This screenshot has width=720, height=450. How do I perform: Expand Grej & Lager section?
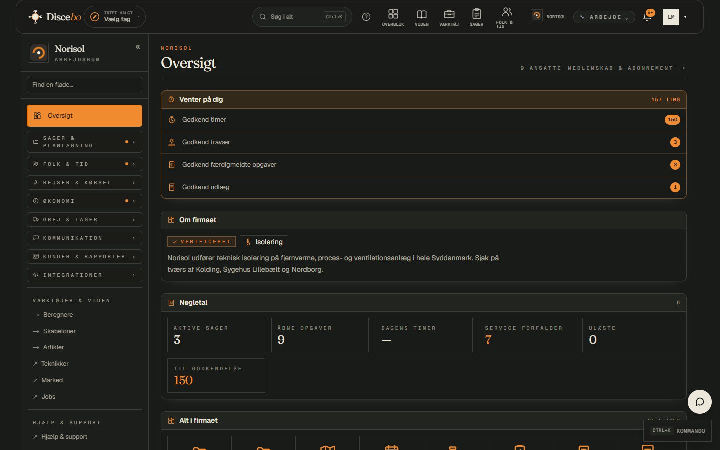point(84,219)
